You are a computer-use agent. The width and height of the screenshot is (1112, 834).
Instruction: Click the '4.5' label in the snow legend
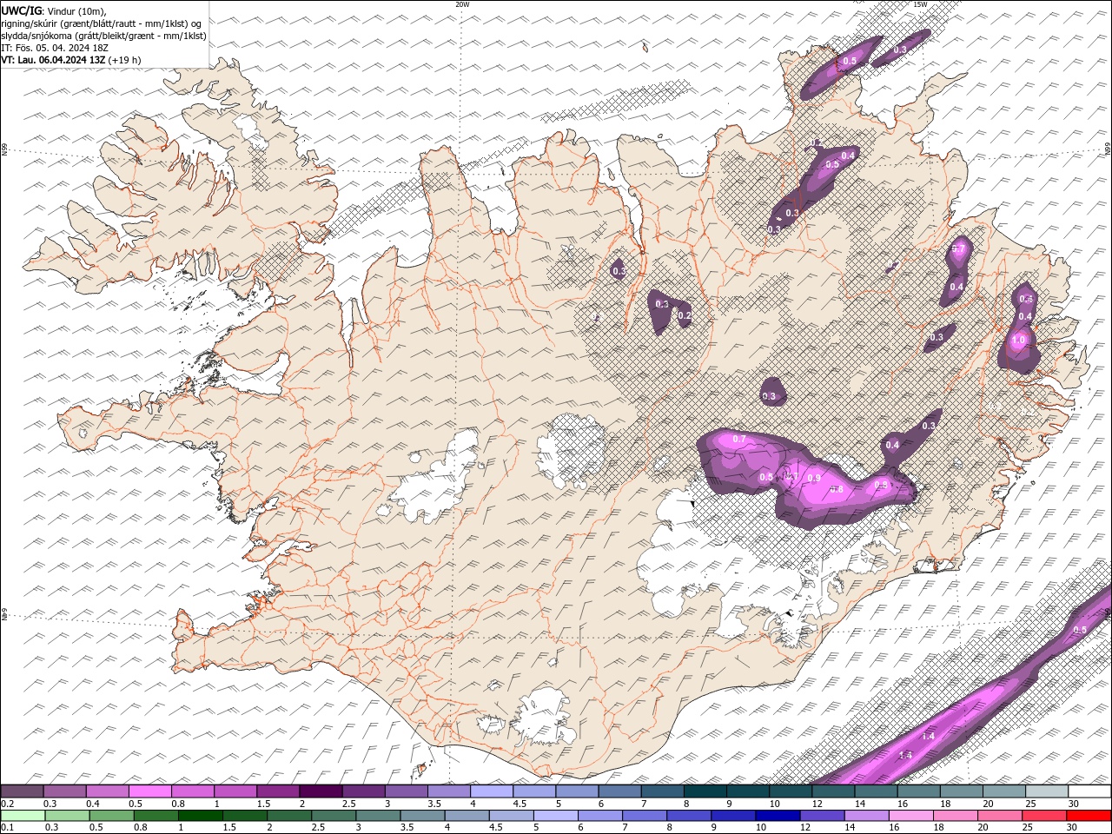point(520,804)
